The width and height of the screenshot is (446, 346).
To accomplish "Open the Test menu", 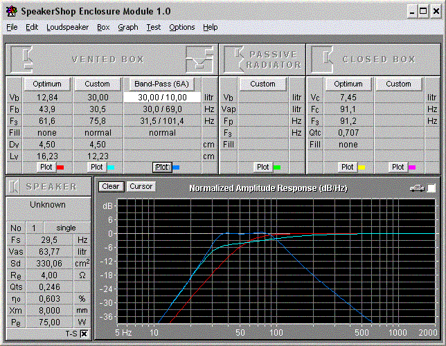I will click(153, 27).
